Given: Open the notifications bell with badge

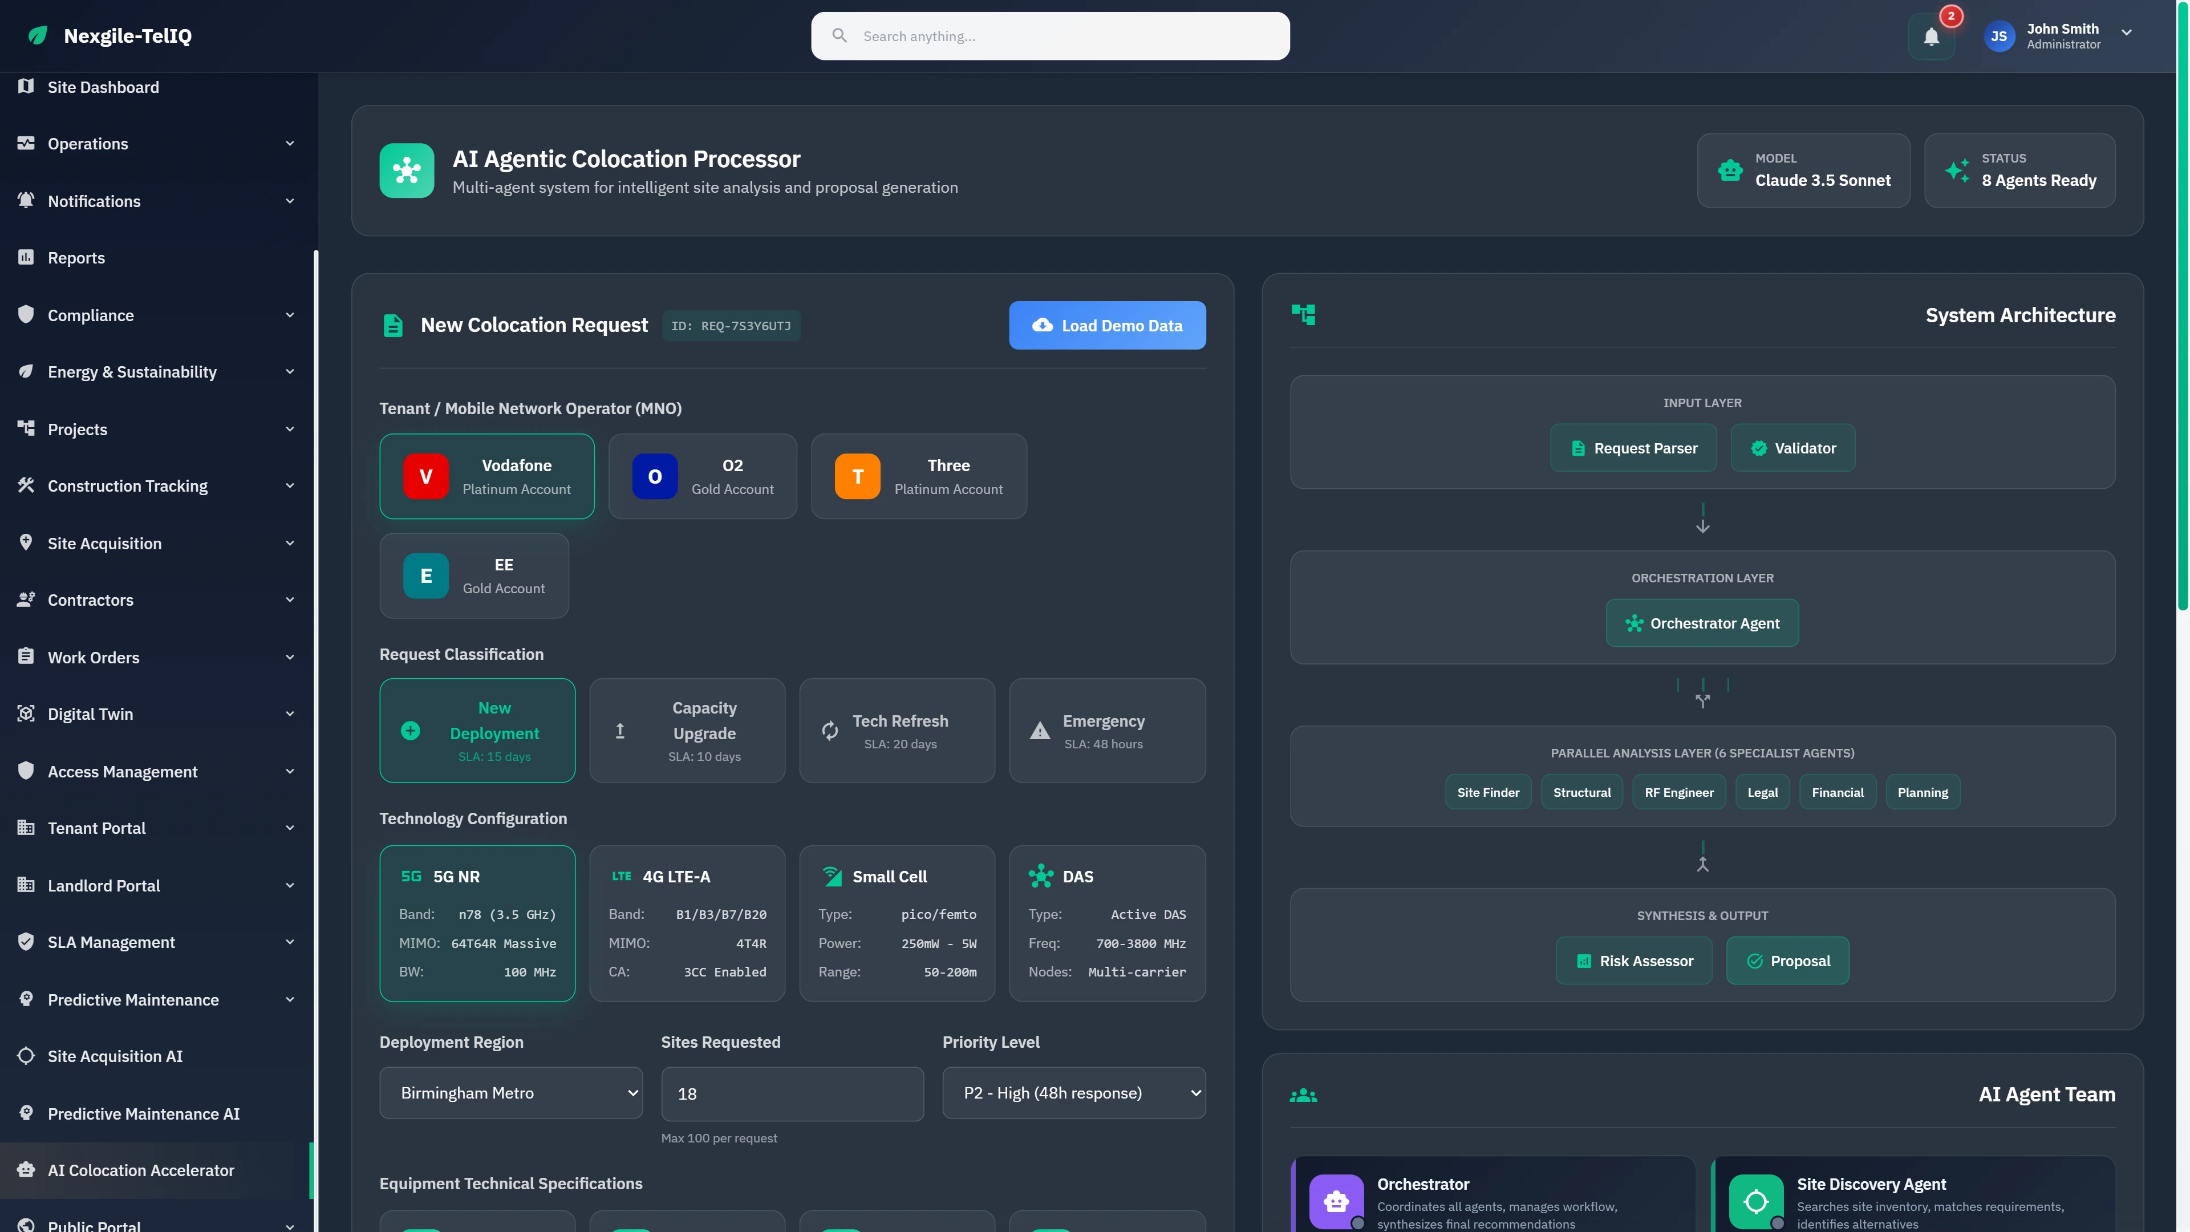Looking at the screenshot, I should [1932, 36].
